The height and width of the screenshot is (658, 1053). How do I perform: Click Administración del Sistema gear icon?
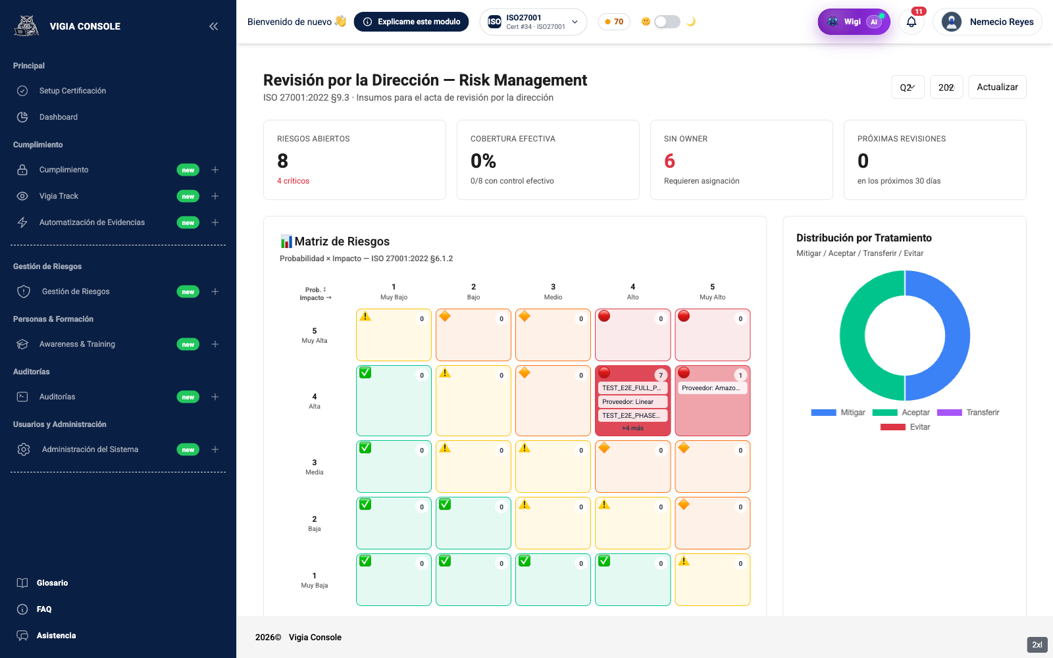pos(24,449)
